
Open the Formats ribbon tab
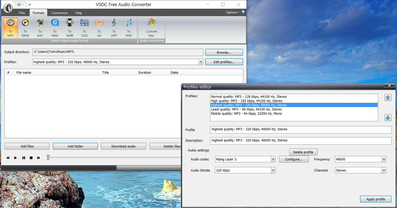(38, 13)
